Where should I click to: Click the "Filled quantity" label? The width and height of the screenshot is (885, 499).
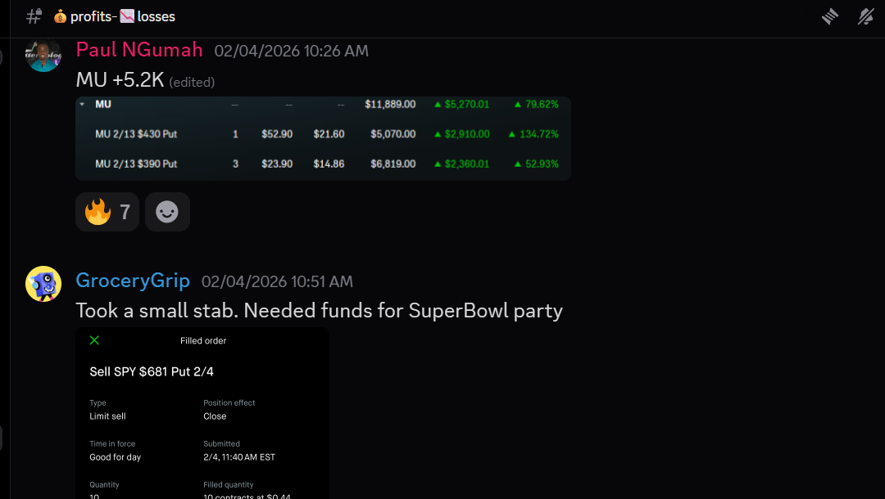(x=228, y=484)
